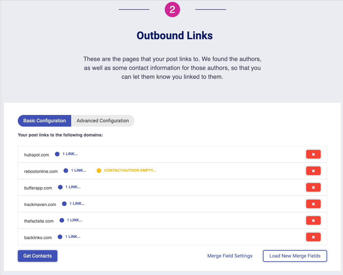Expand the CONTACT/AUTHOR EMPTY warning
Screen dimensions: 343x275
click(130, 170)
